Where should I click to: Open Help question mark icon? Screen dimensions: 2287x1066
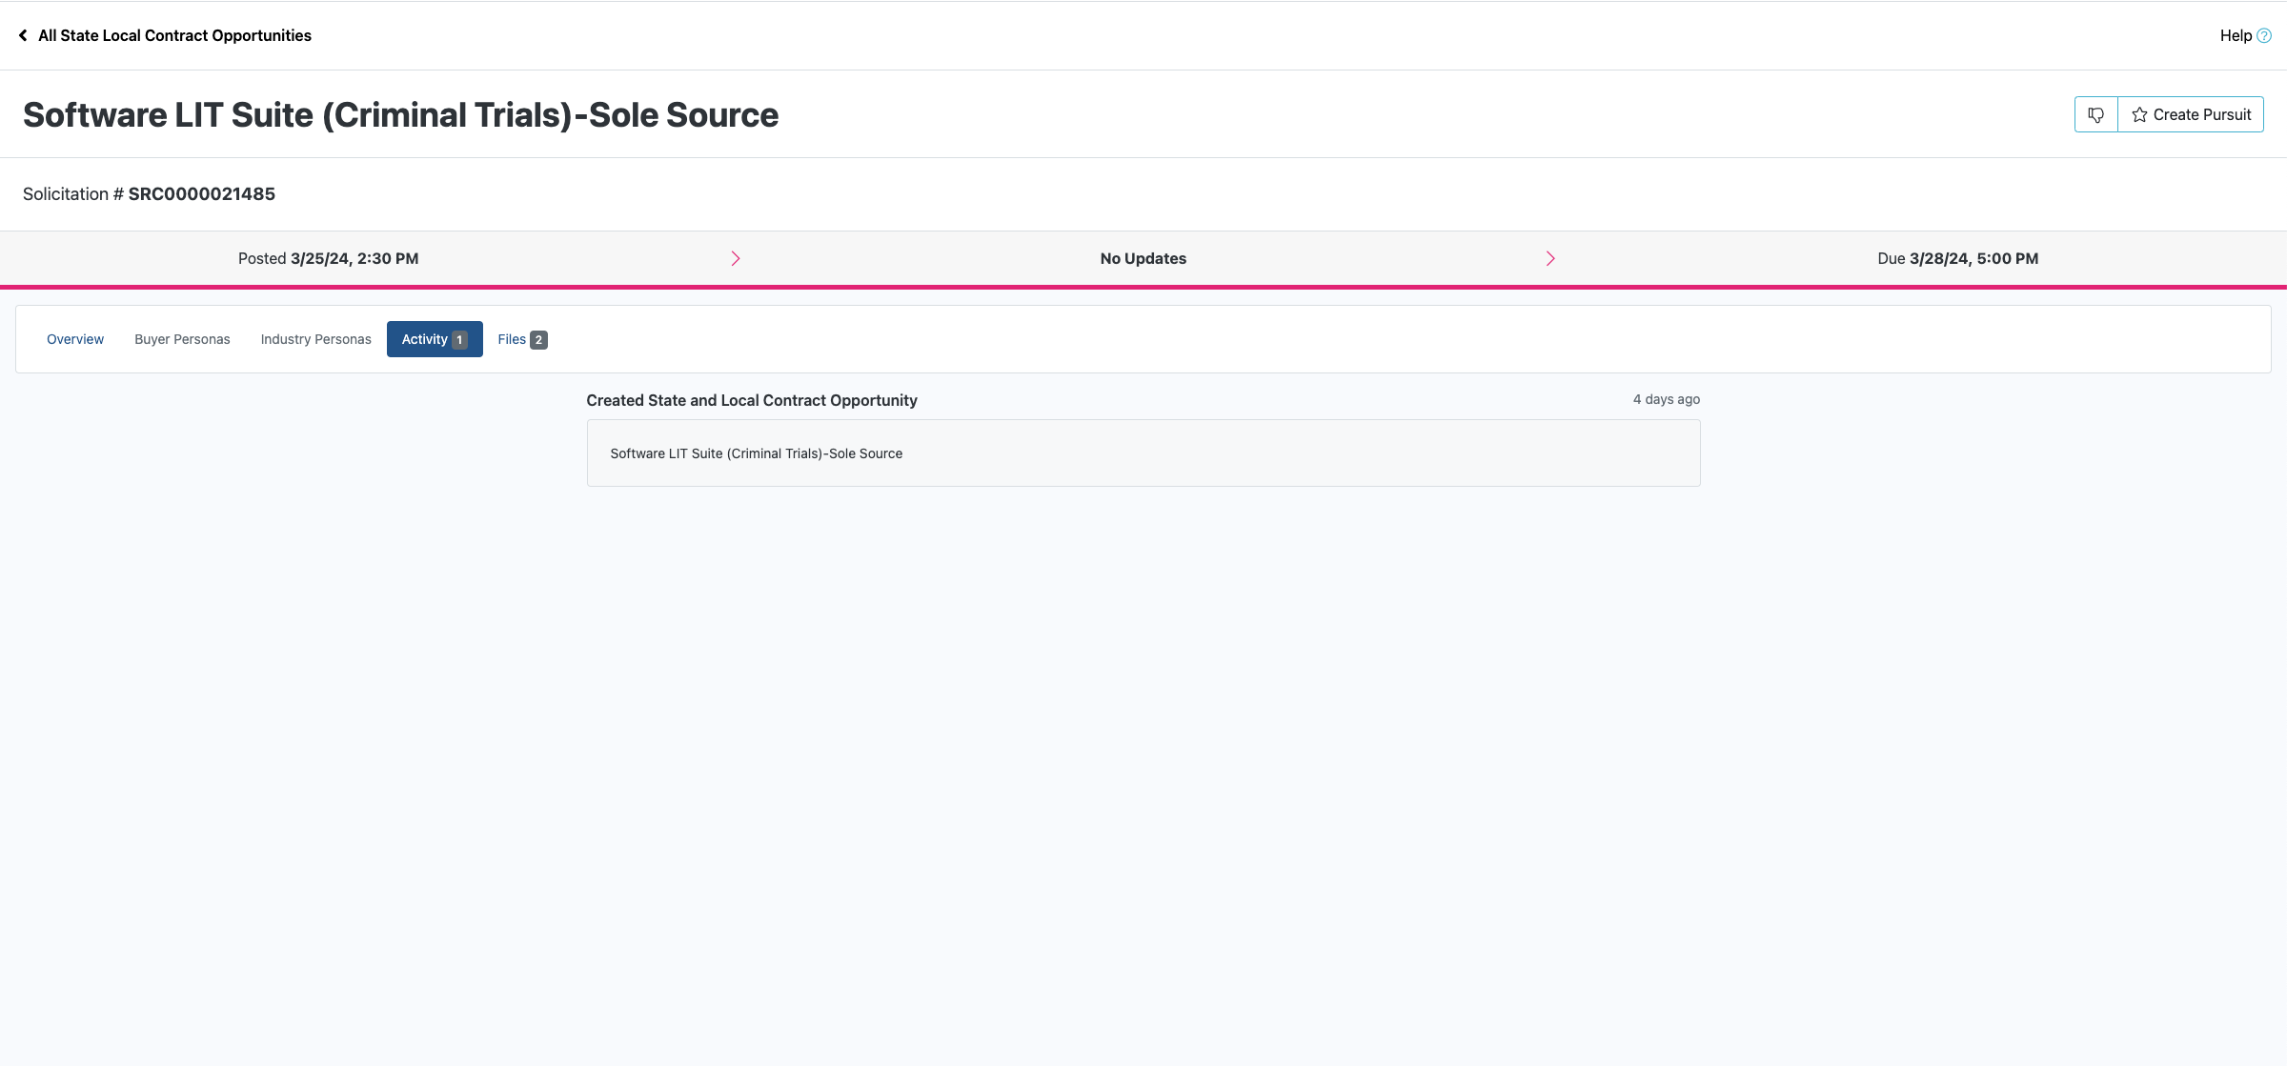(2264, 35)
